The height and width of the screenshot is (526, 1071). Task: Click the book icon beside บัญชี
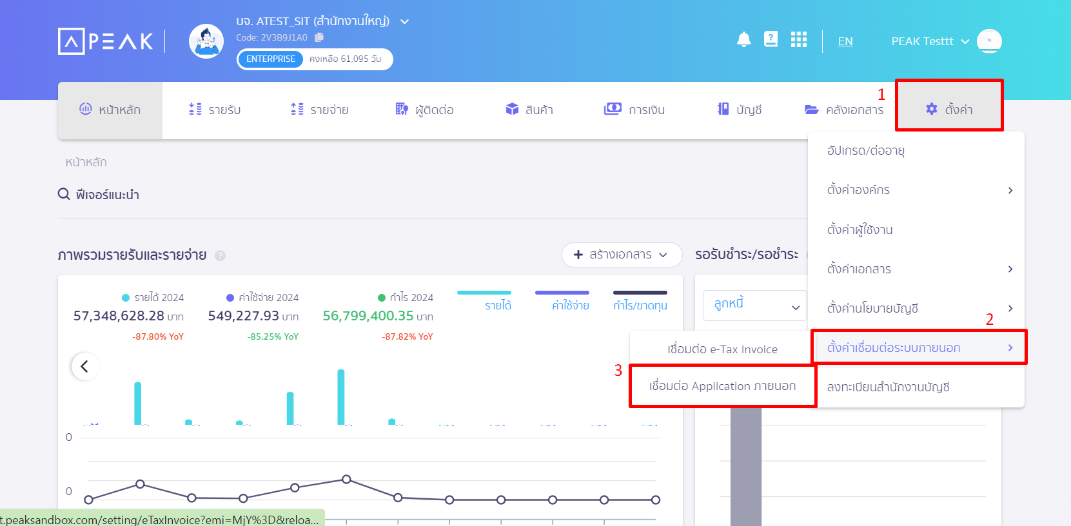point(723,109)
